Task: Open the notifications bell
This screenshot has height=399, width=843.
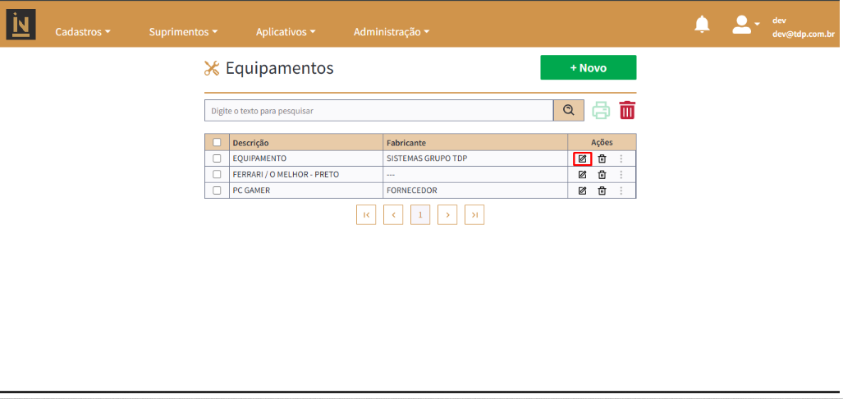Action: click(702, 25)
